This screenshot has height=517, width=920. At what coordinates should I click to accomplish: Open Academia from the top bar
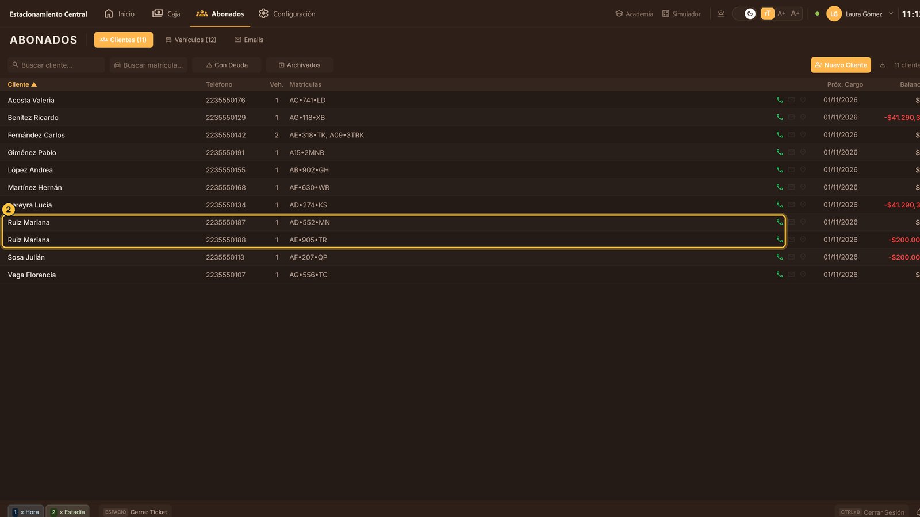point(634,14)
